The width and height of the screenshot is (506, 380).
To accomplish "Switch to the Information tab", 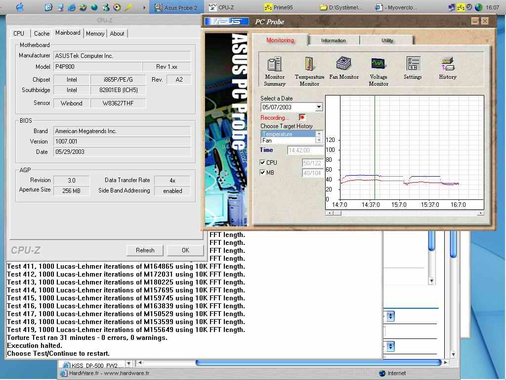I will (x=334, y=41).
